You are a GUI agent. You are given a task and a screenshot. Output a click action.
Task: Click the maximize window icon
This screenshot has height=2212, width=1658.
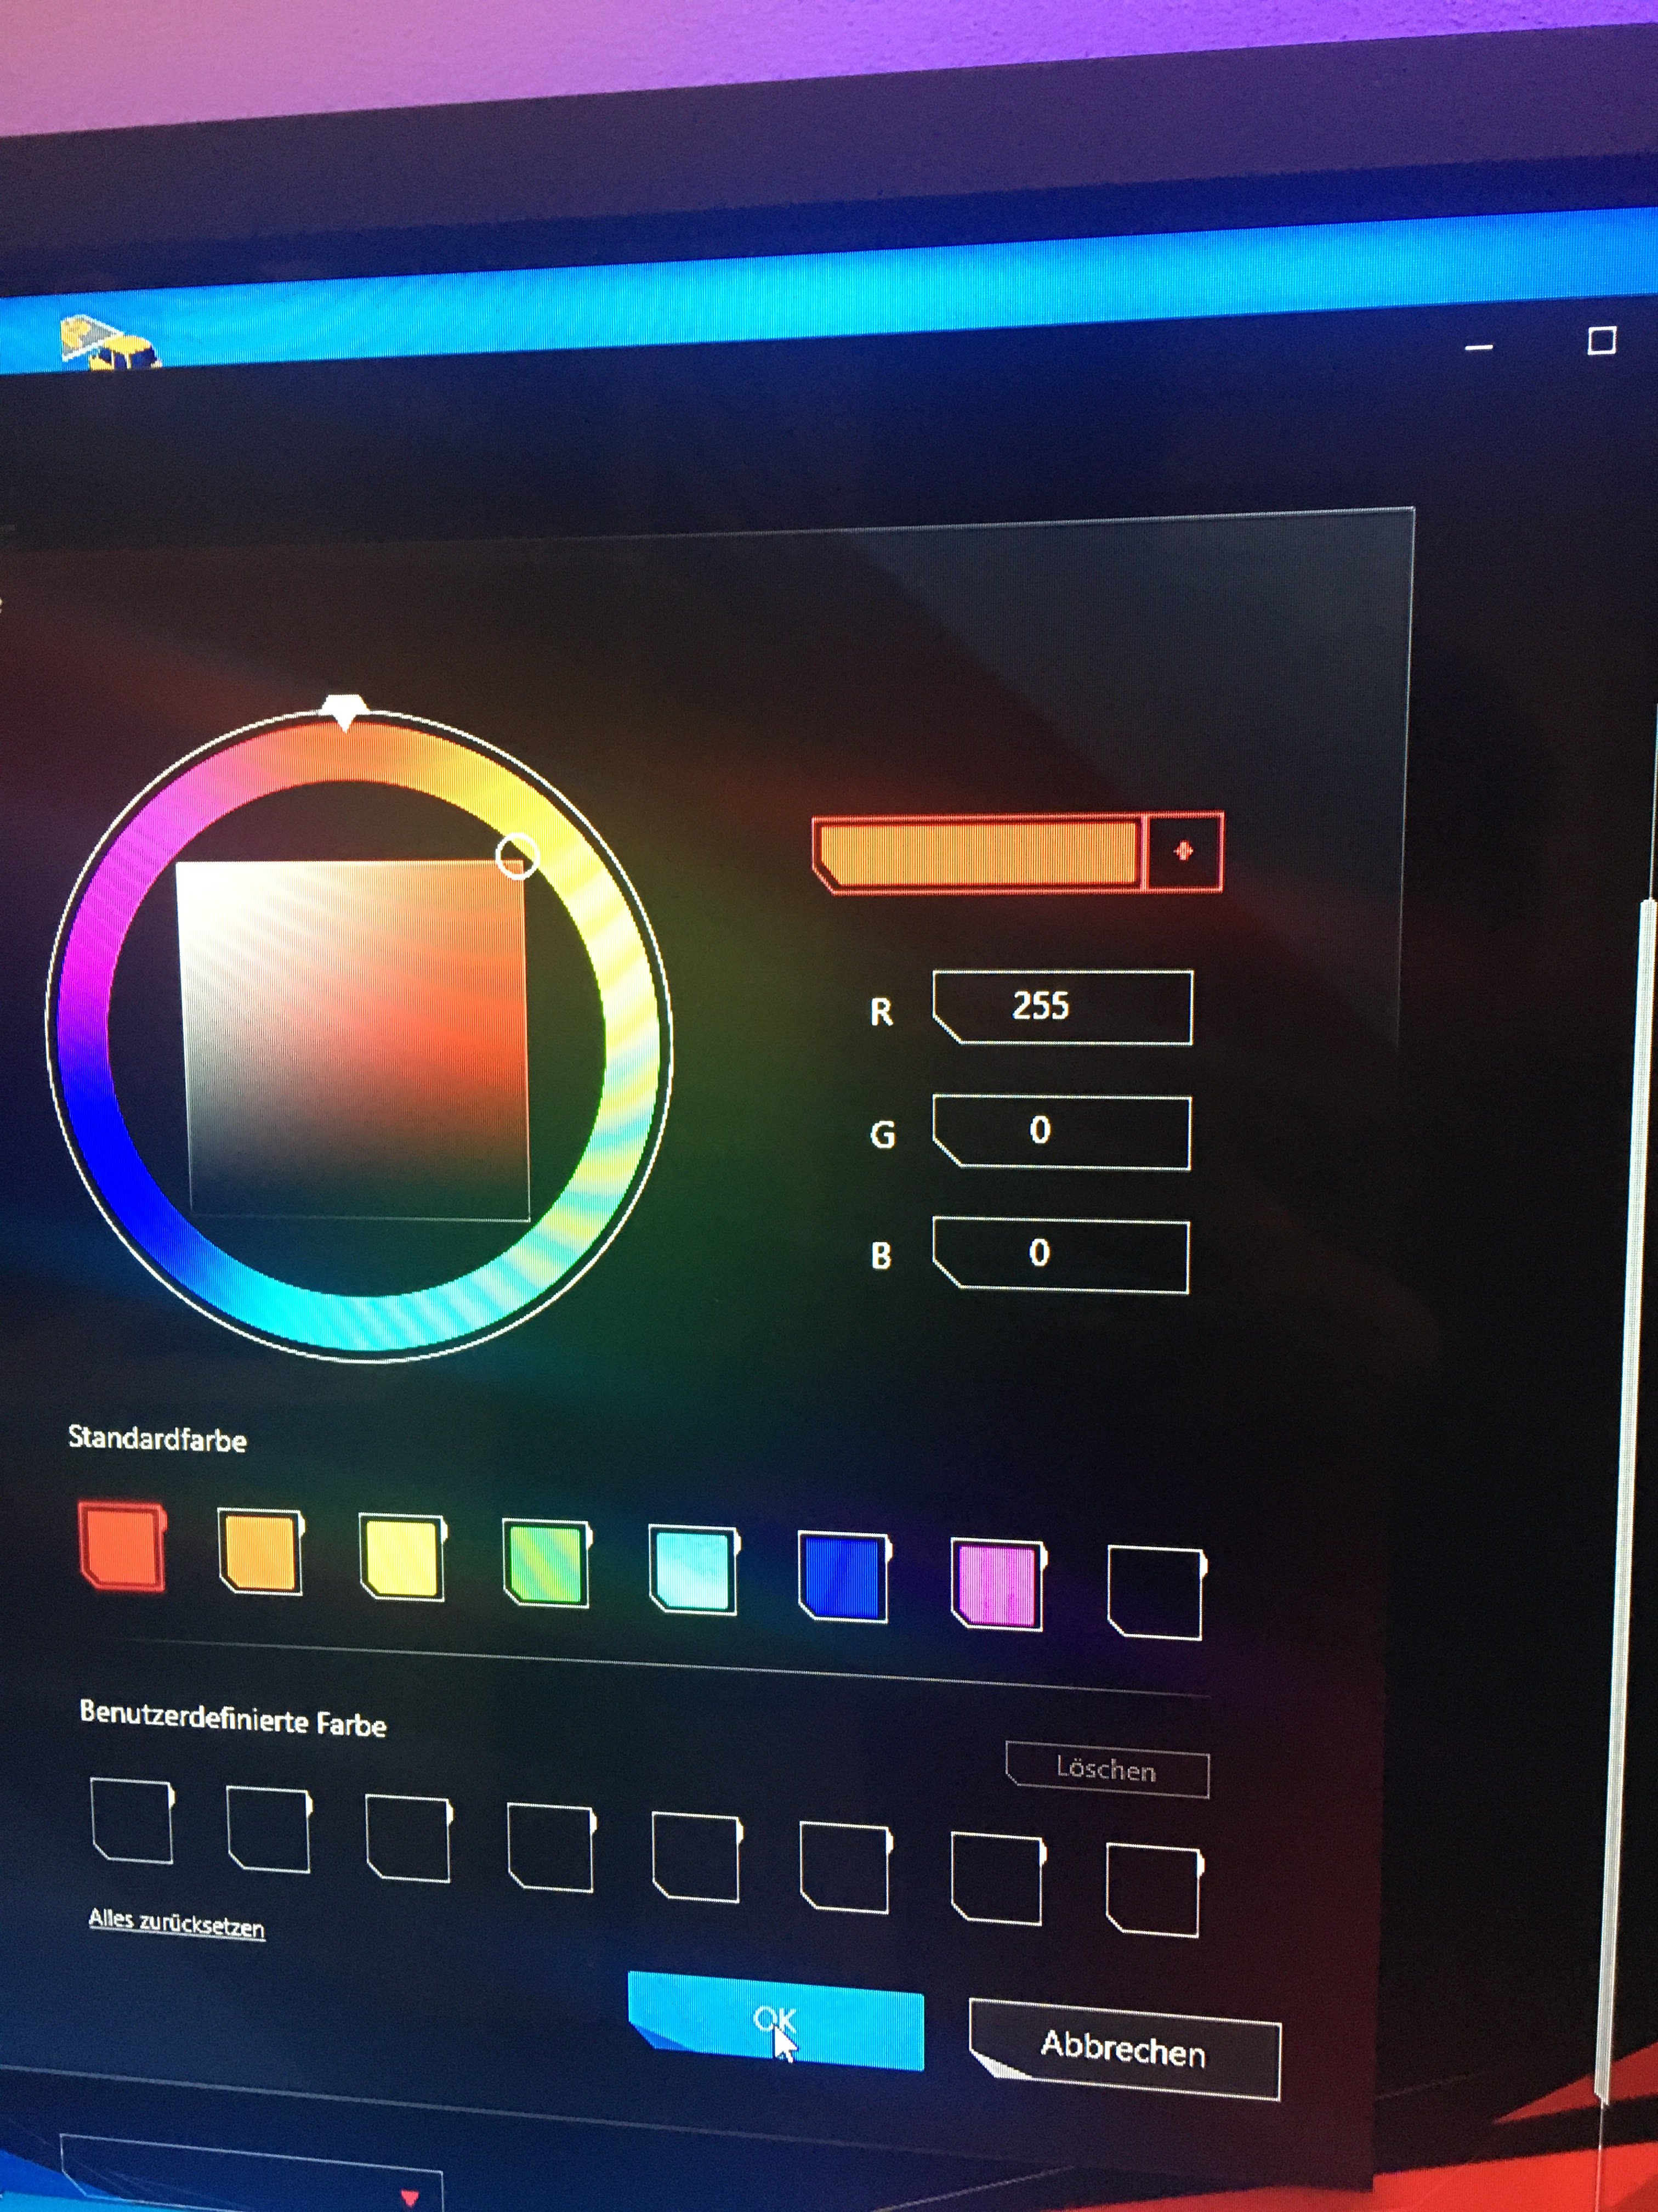click(1601, 341)
